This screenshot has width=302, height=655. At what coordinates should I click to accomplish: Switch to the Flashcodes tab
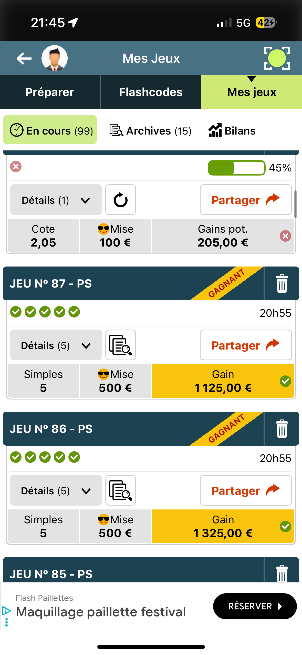click(151, 92)
